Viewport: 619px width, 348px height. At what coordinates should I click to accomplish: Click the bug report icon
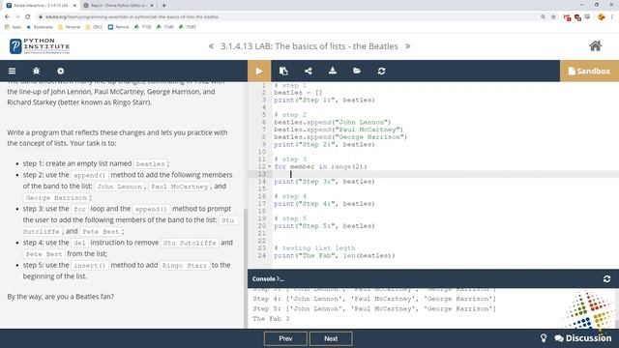point(37,71)
